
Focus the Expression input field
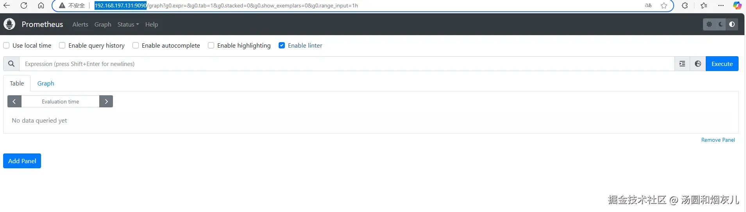[347, 64]
